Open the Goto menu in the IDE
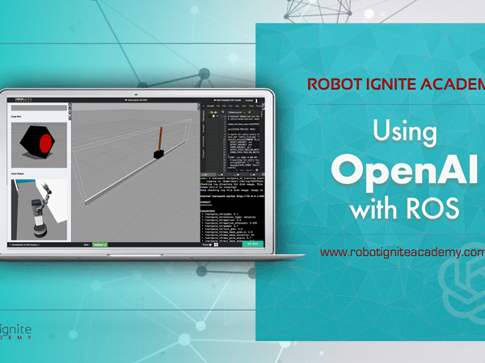The height and width of the screenshot is (363, 485). click(x=244, y=106)
